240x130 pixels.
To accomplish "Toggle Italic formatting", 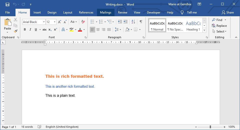I will [x=30, y=29].
